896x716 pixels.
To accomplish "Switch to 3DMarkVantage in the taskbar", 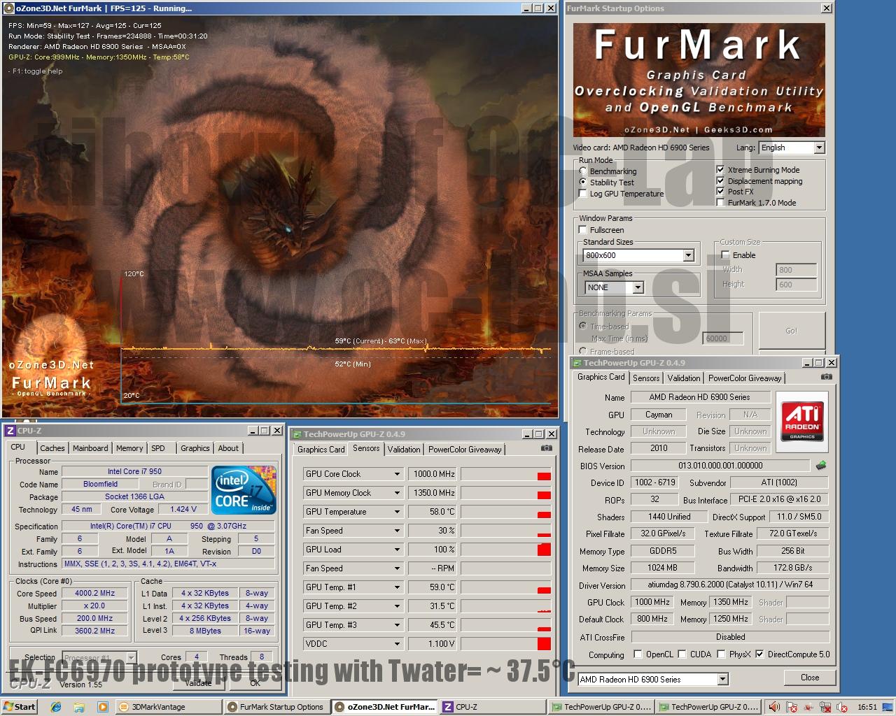I will [169, 707].
